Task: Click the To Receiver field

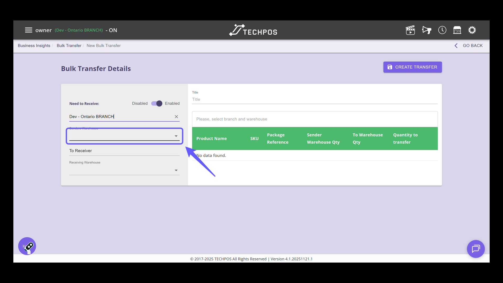Action: click(x=124, y=151)
